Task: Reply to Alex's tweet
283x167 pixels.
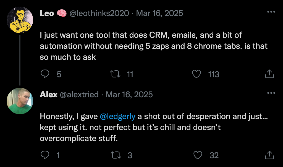Action: 45,155
